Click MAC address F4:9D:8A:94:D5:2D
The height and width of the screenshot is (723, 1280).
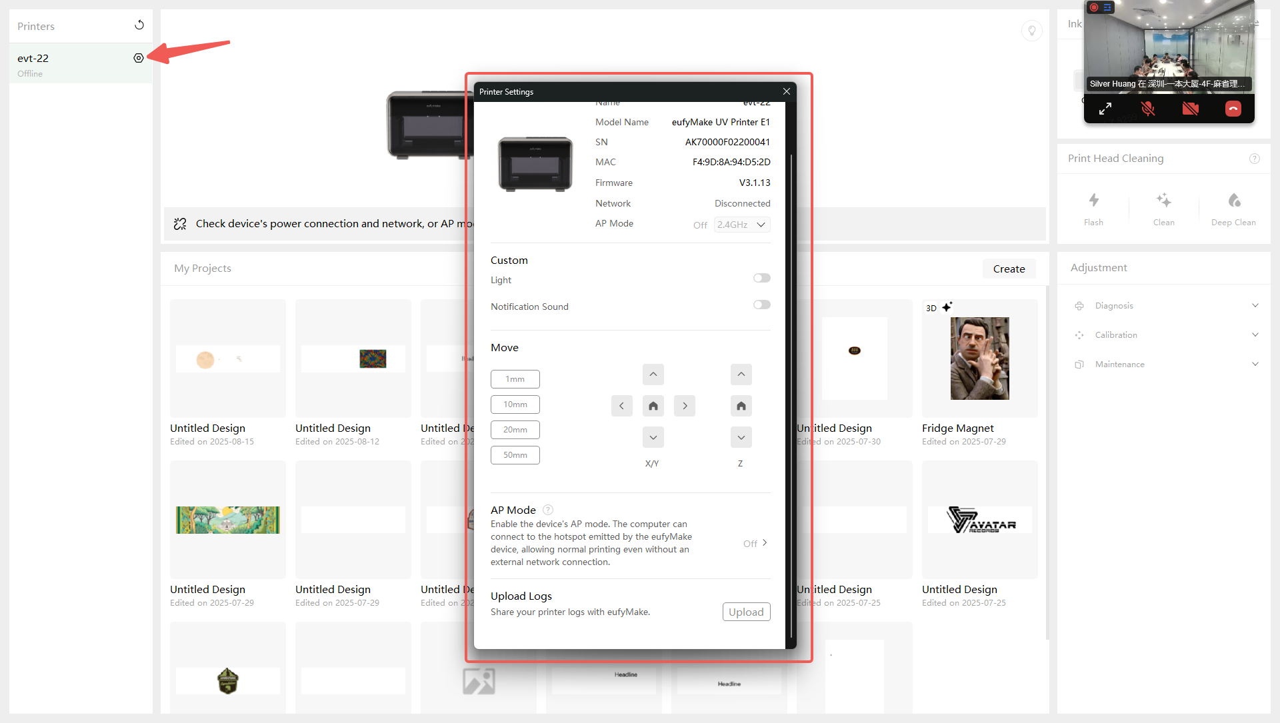tap(731, 162)
